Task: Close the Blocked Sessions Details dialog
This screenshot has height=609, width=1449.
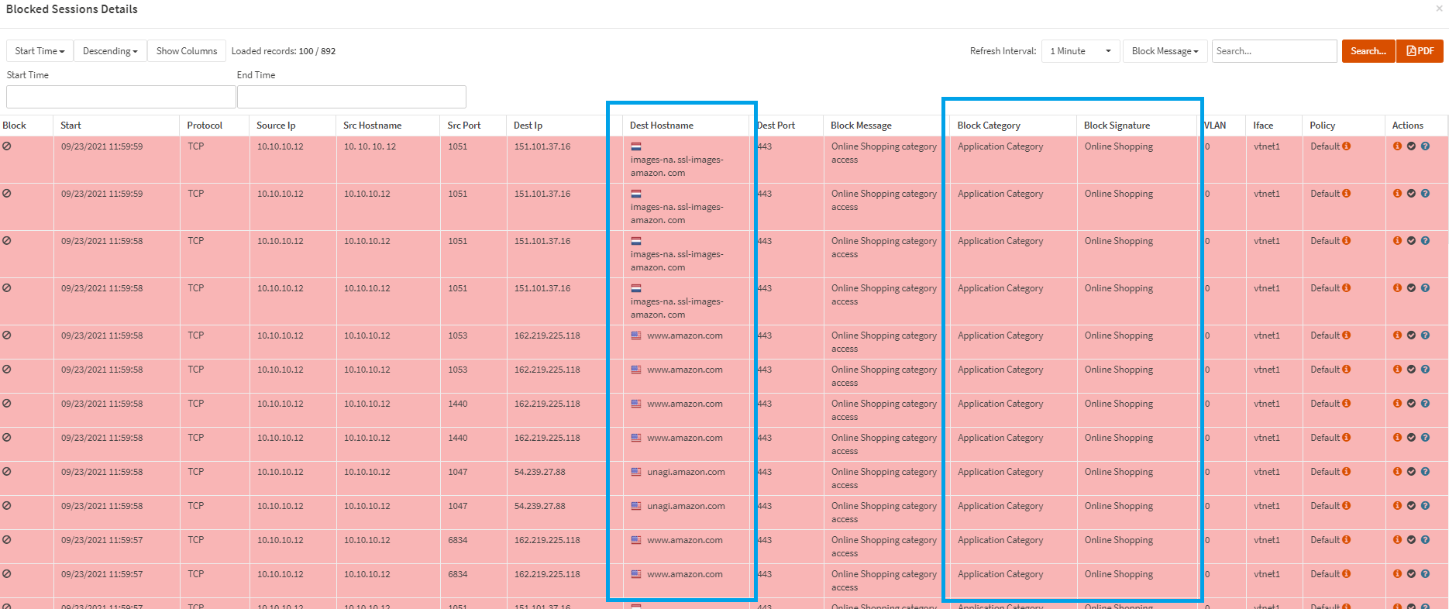Action: click(x=1439, y=9)
